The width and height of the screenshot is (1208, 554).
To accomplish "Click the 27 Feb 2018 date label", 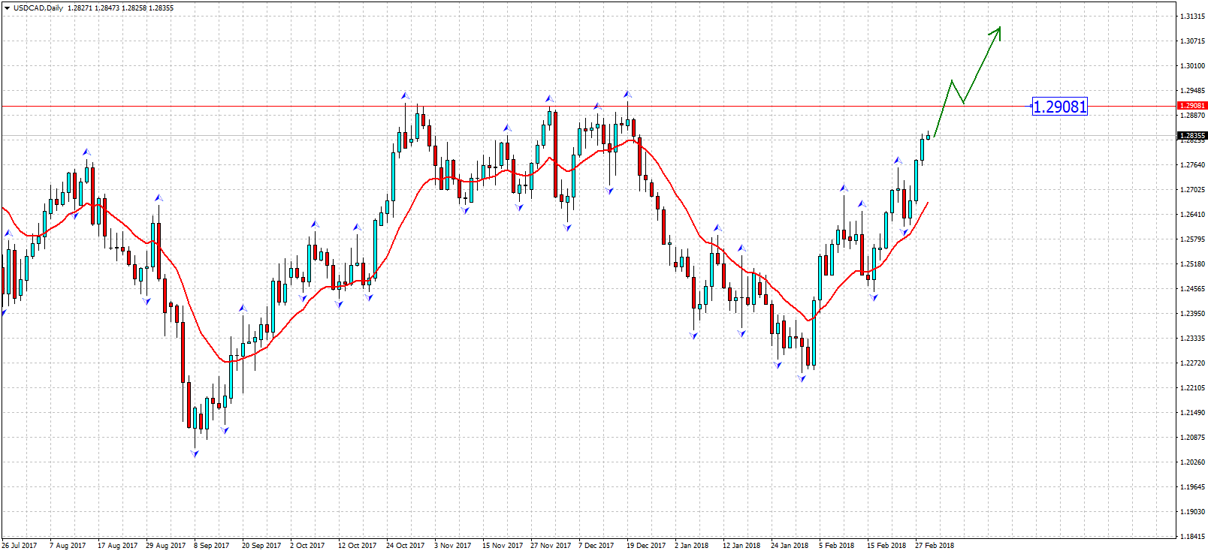I will [934, 546].
